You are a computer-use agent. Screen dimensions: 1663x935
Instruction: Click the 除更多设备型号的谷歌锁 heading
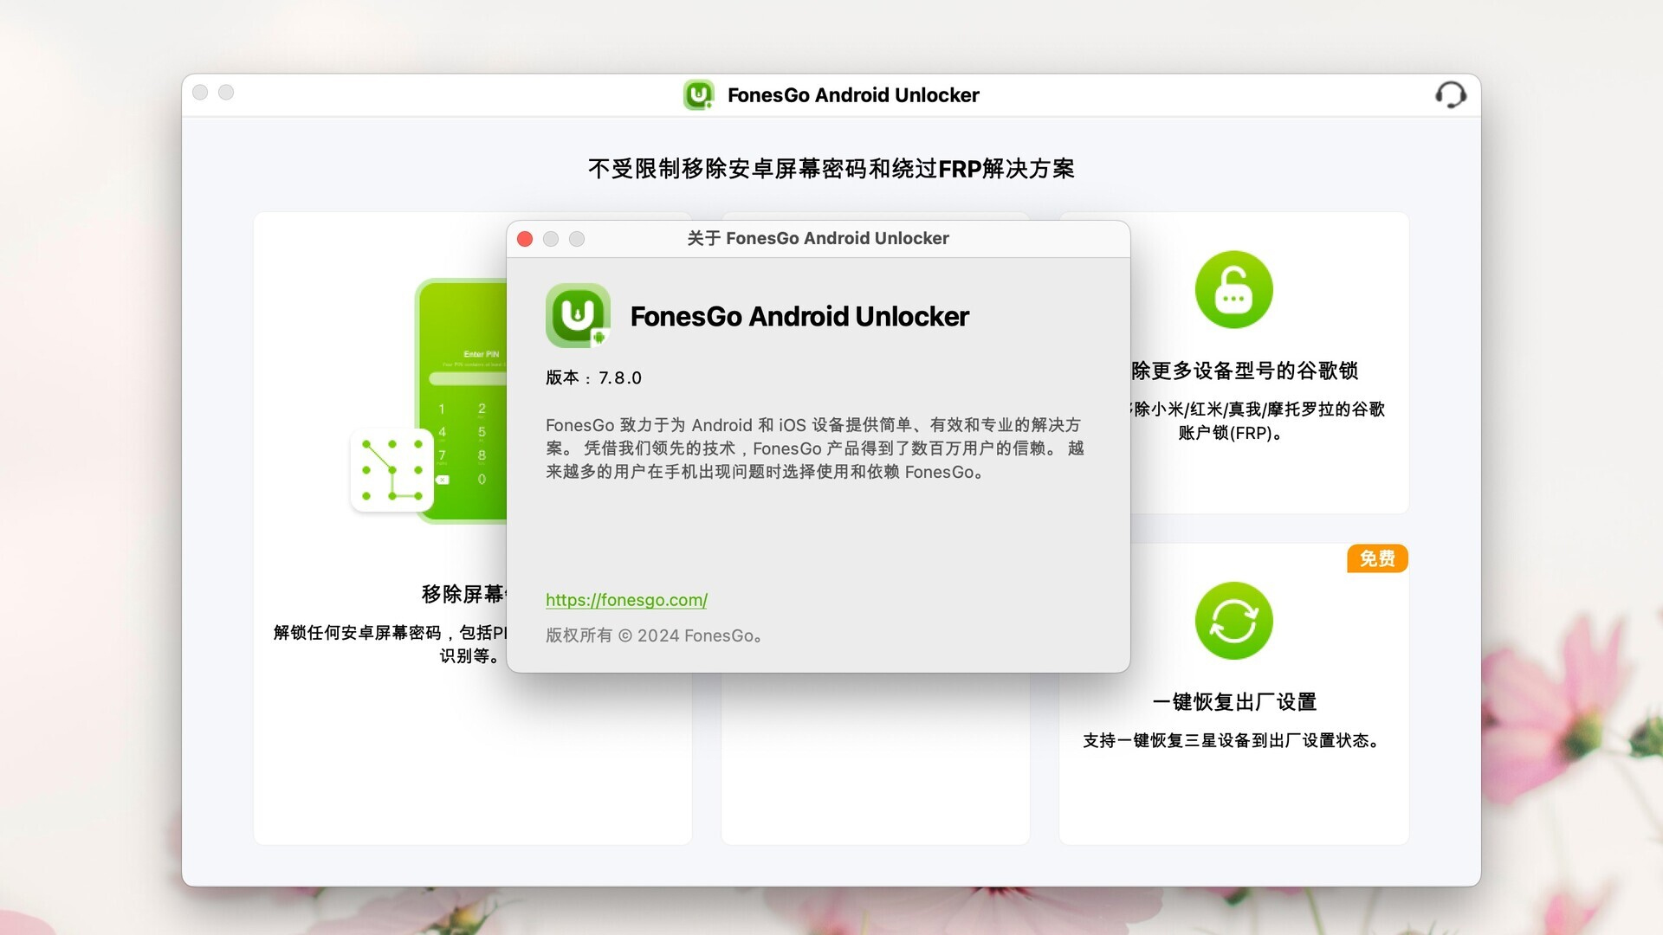[x=1245, y=371]
